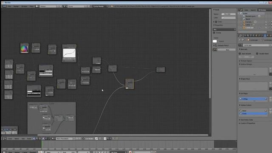
Task: Open the Cycles Render engine dropdown
Action: coord(100,6)
